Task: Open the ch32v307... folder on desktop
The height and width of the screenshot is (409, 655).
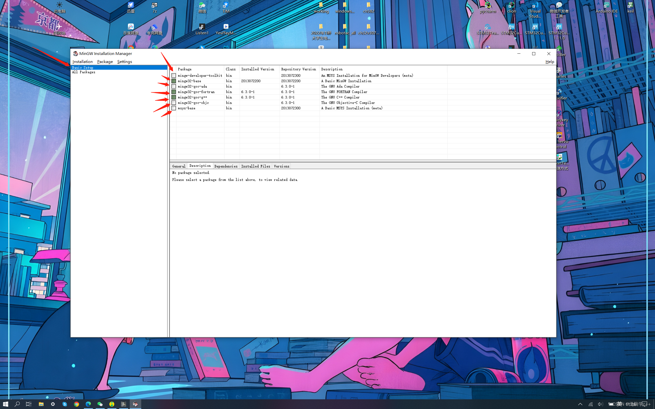Action: coord(369,29)
